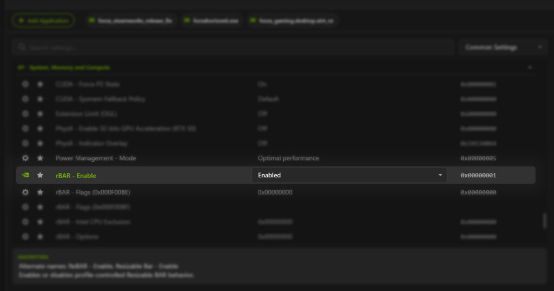Click the gear icon on PhysX - Indicator Overlay row
The image size is (554, 291).
click(x=25, y=143)
